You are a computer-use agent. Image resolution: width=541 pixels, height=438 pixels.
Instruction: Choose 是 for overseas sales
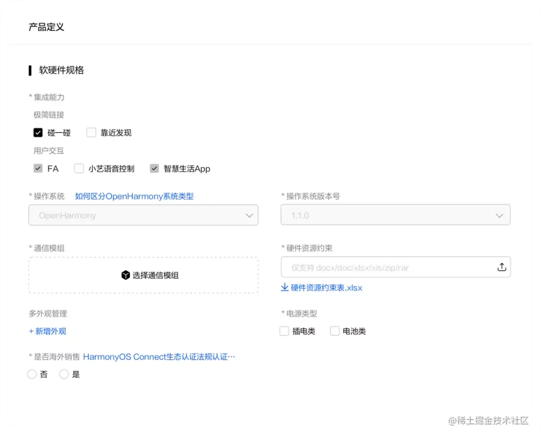(x=64, y=374)
